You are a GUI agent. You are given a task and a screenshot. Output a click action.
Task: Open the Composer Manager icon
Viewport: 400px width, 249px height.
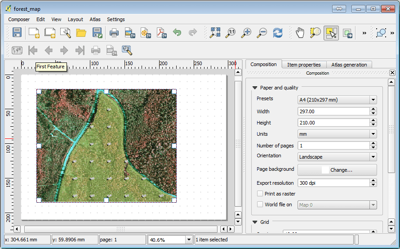click(x=66, y=32)
